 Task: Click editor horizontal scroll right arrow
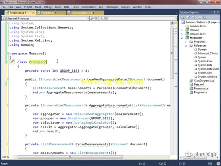tap(168, 157)
